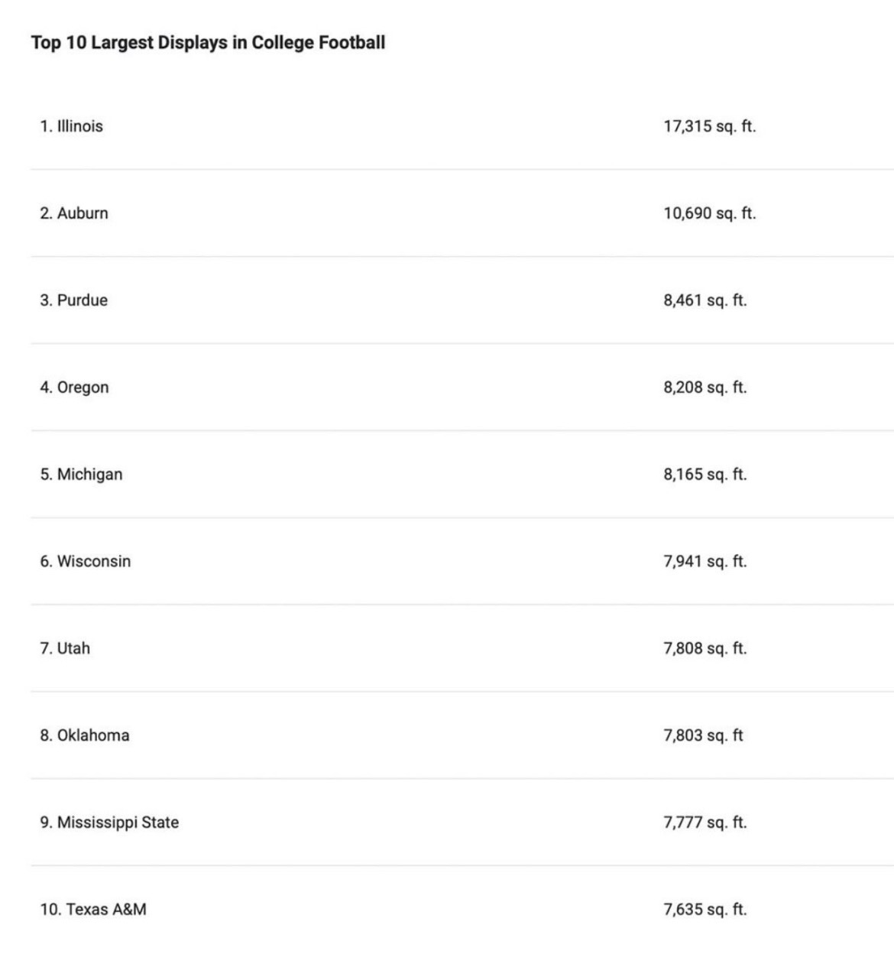This screenshot has width=894, height=954.
Task: Click the '5. Michigan' row label
Action: pos(81,475)
